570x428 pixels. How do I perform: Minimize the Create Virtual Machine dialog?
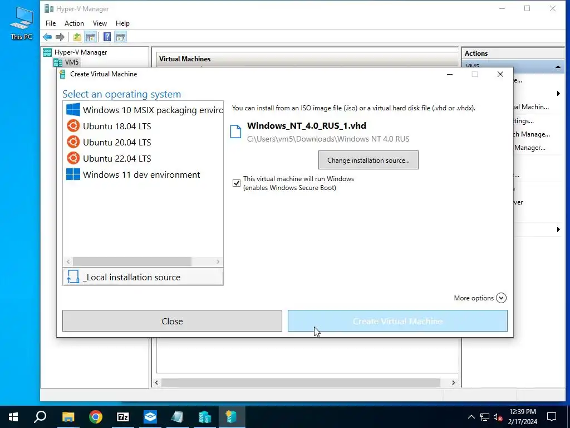click(450, 74)
